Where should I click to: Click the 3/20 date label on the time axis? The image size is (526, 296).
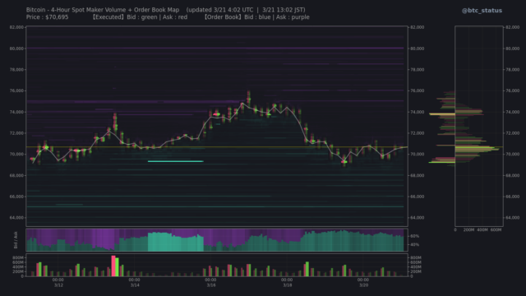[x=363, y=285]
